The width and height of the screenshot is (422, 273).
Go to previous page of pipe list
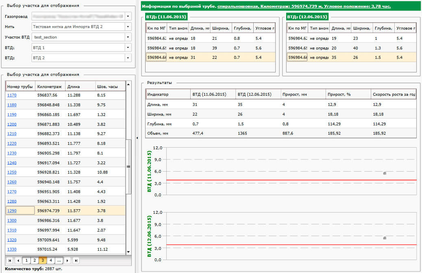click(x=18, y=260)
